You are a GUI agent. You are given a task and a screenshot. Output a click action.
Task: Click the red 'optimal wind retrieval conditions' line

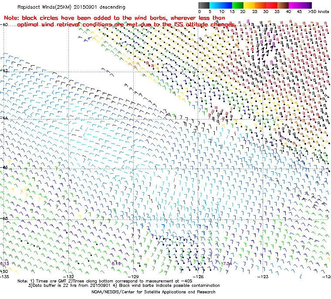pos(126,24)
